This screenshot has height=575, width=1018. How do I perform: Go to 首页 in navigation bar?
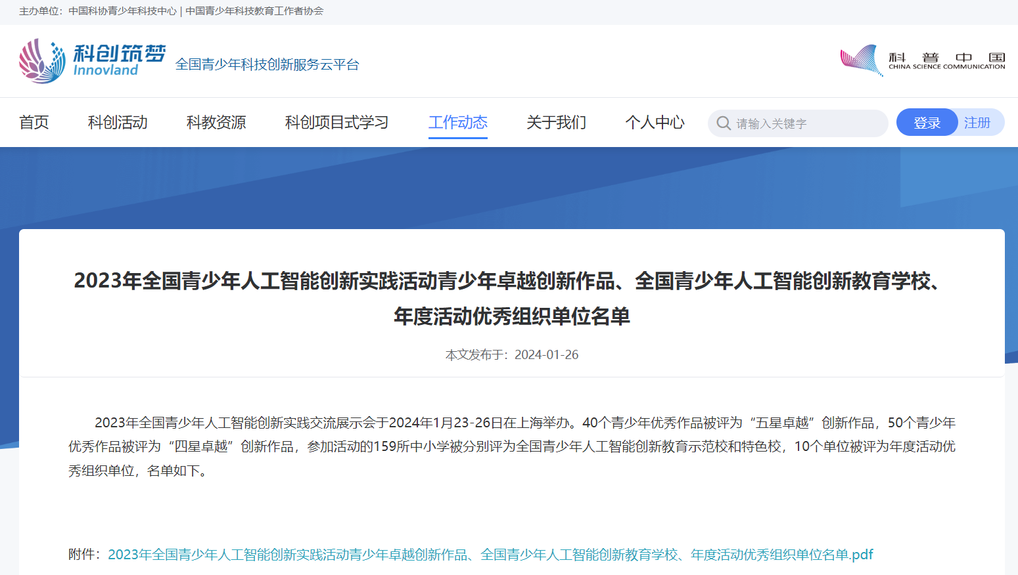tap(34, 123)
